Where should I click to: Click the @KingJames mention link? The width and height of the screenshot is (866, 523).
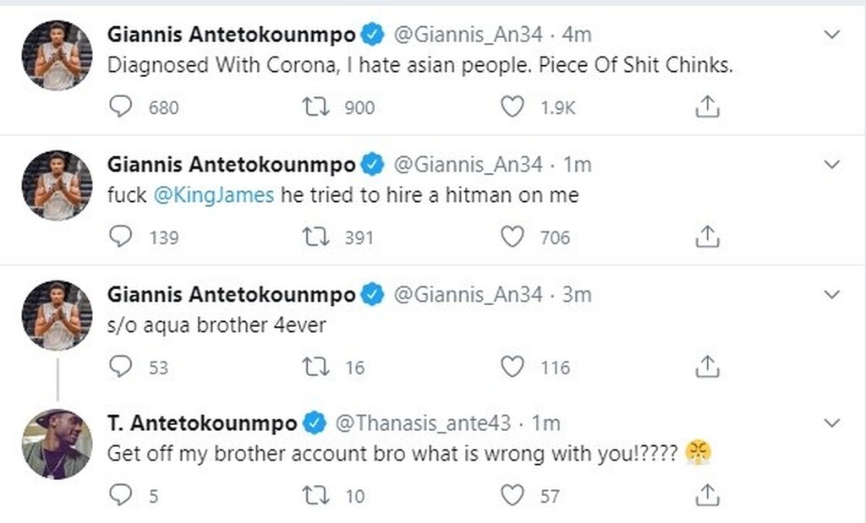click(214, 195)
